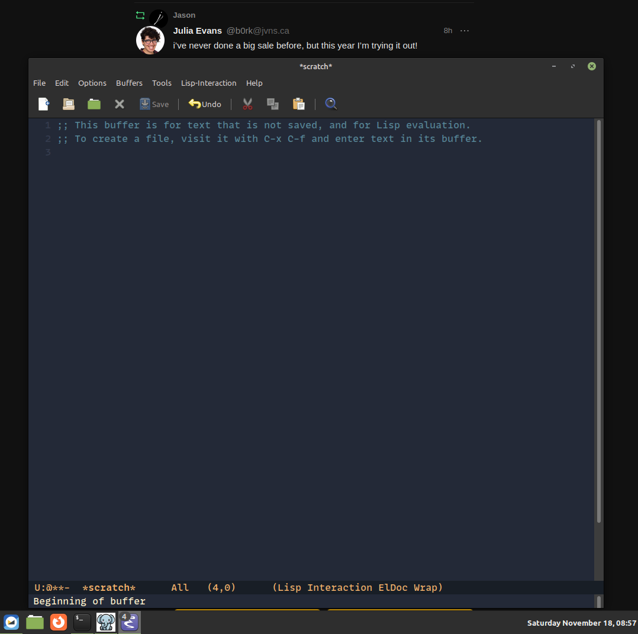The height and width of the screenshot is (634, 638).
Task: Click the Jason booster name in background window
Action: tap(184, 15)
